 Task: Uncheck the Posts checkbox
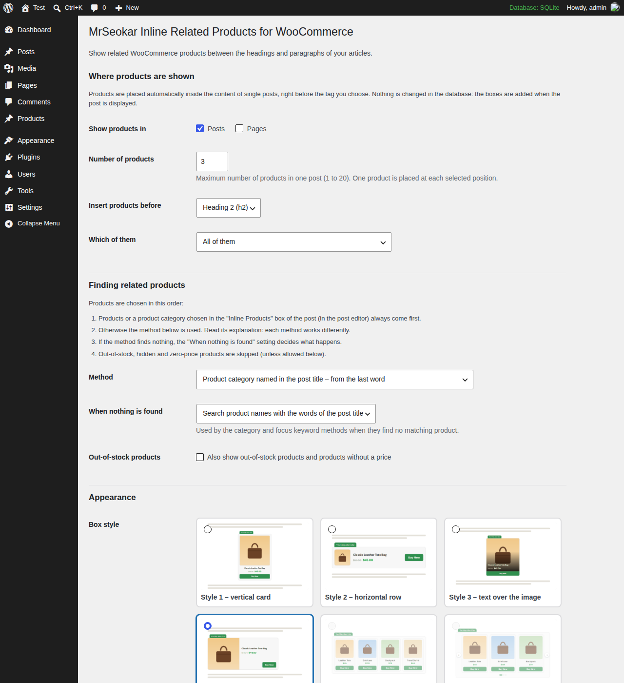click(x=200, y=128)
